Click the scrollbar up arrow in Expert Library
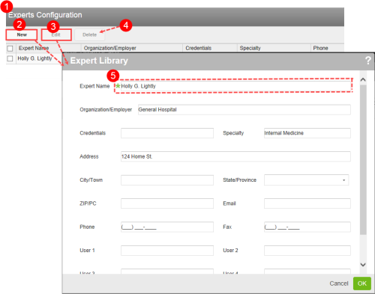The width and height of the screenshot is (375, 294). click(x=363, y=79)
